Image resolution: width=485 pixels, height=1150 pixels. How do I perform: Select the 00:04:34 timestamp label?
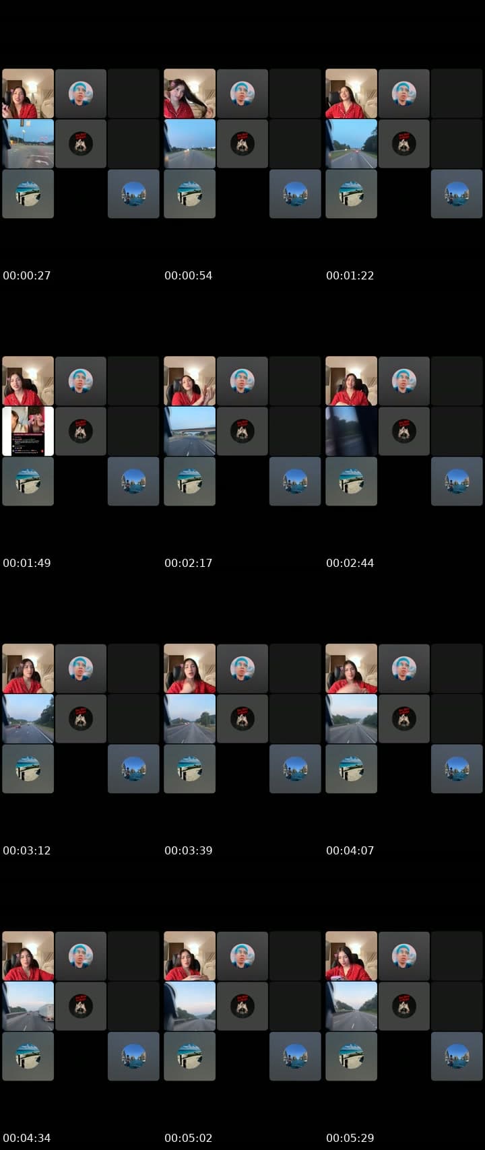tap(27, 1138)
